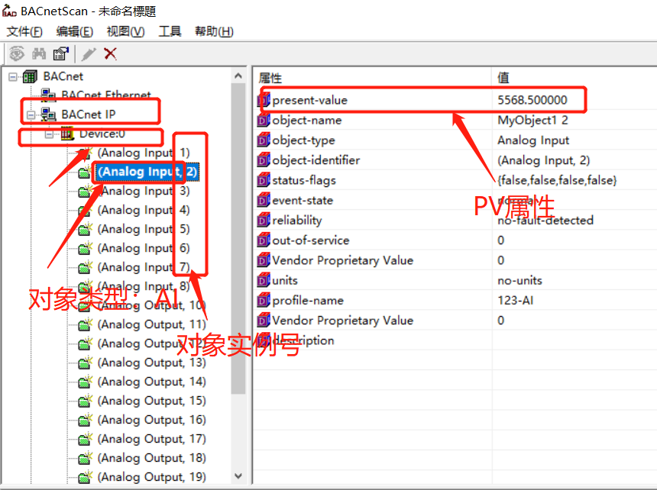Select (Analog Input, 3) tree item
The height and width of the screenshot is (490, 657).
pyautogui.click(x=144, y=192)
